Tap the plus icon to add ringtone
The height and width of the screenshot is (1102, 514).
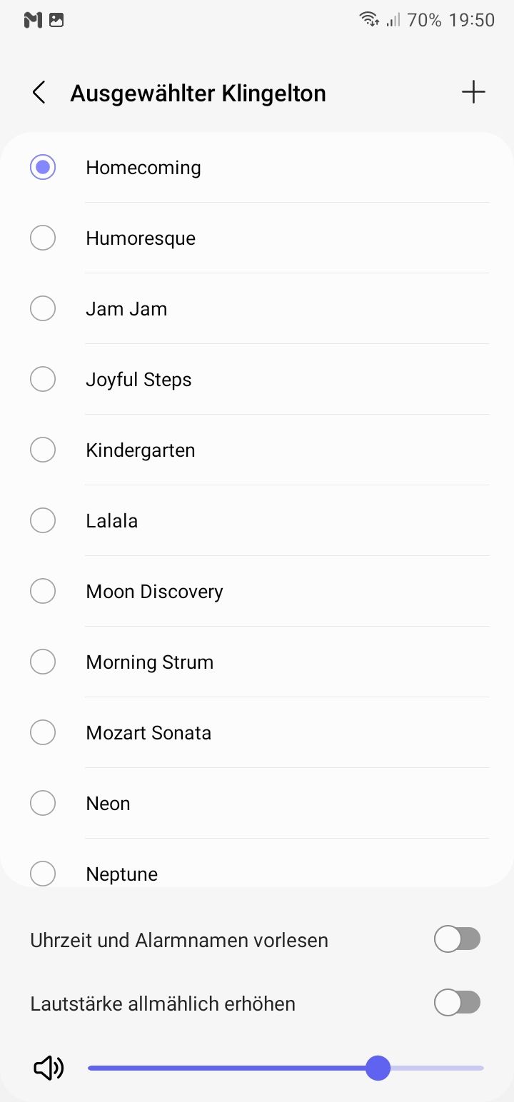(473, 92)
